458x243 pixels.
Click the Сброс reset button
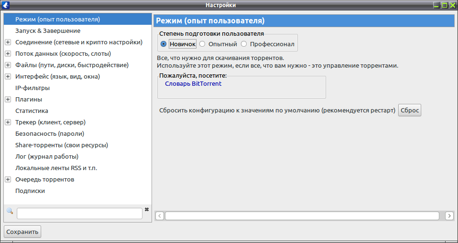coord(410,111)
